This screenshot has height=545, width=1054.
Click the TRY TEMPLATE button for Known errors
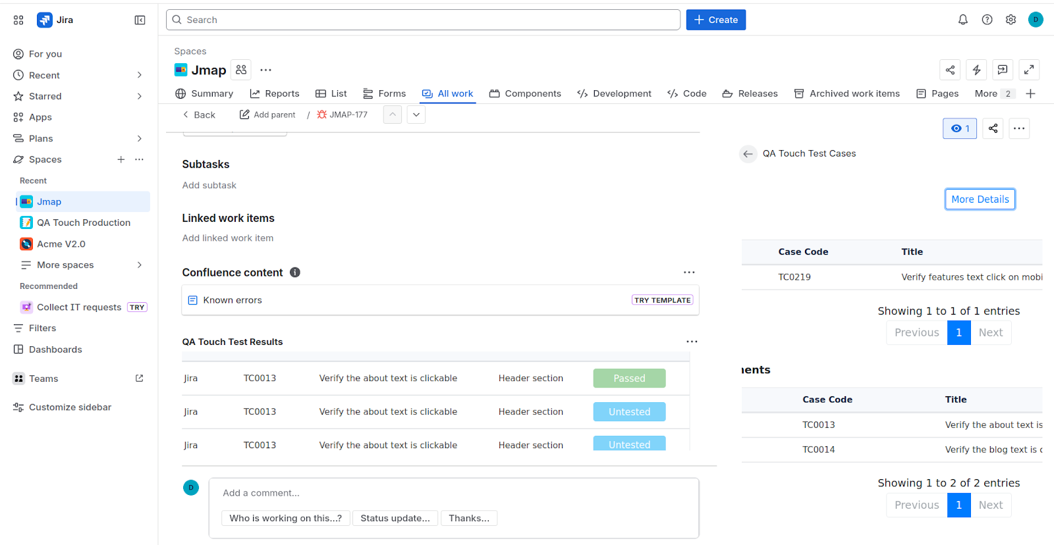pyautogui.click(x=662, y=300)
